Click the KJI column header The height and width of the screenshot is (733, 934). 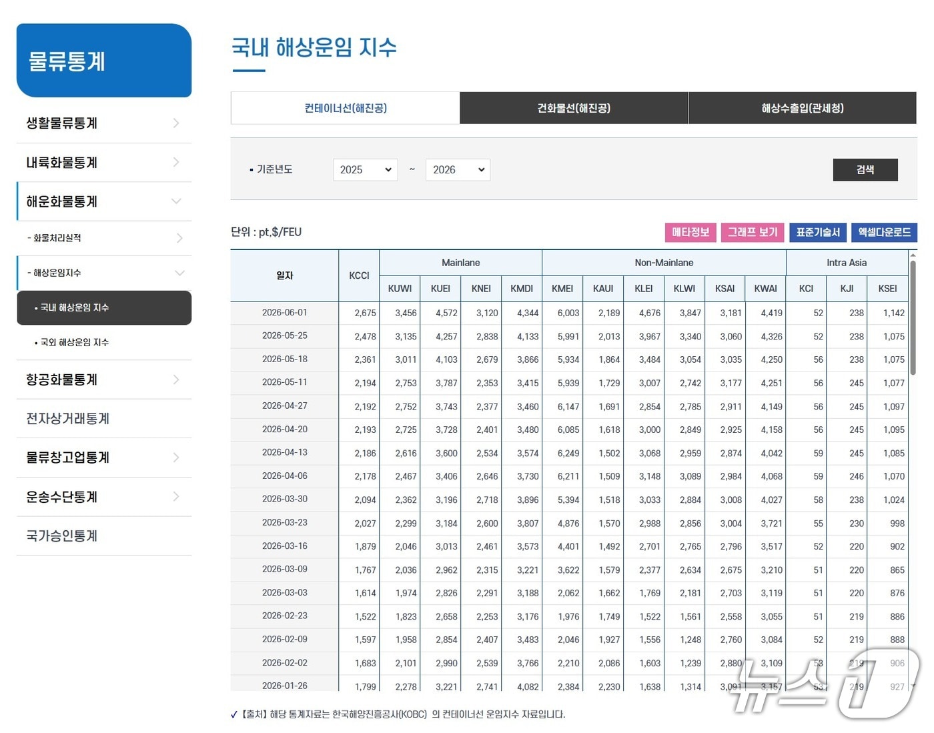[x=847, y=288]
